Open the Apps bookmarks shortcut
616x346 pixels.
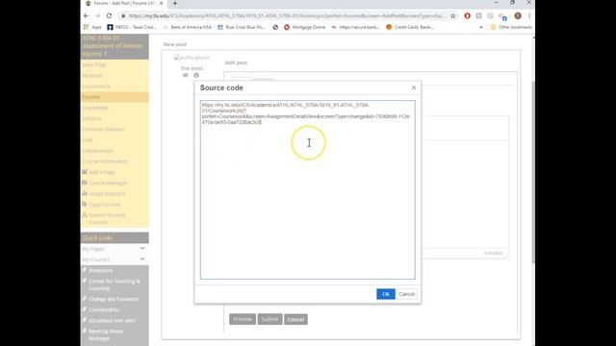(x=92, y=27)
